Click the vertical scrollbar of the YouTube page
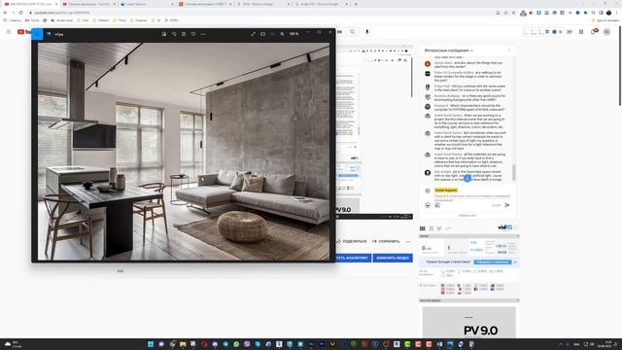 pos(620,65)
